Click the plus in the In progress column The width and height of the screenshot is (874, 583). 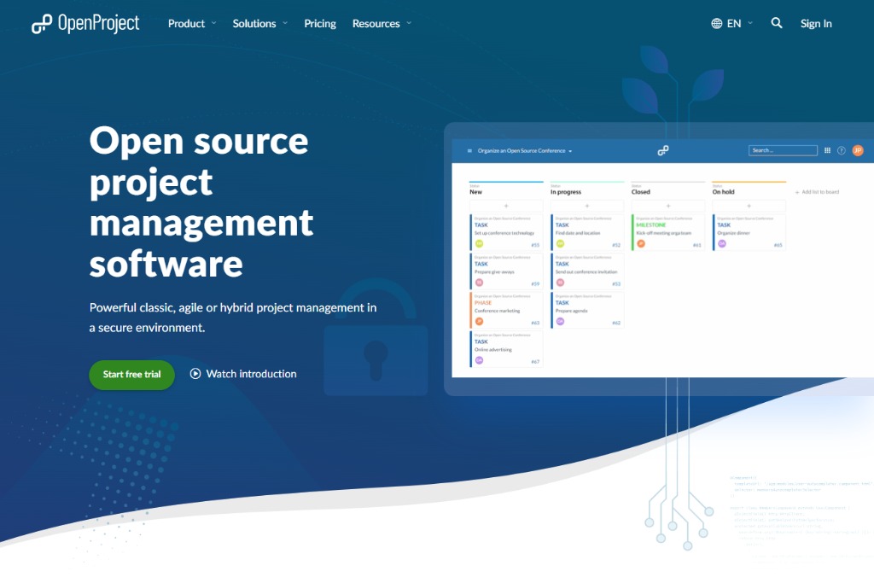point(586,206)
